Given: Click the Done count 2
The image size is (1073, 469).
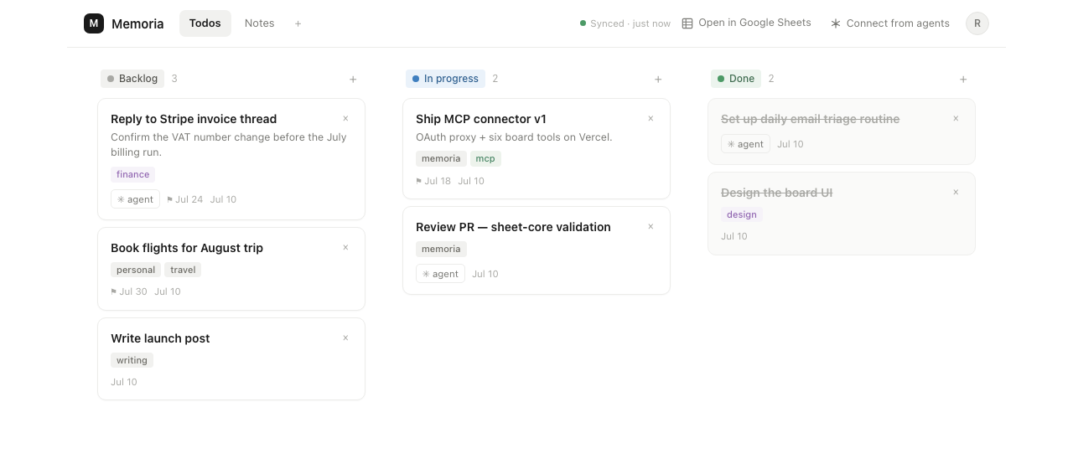Looking at the screenshot, I should [771, 79].
